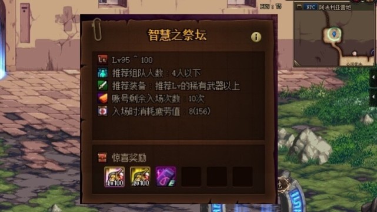The width and height of the screenshot is (377, 212).
Task: Click the 阿法利亚营地 map name label
Action: pos(335,8)
